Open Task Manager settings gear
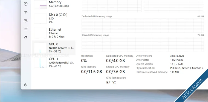Screen dimensions: 208x102 (26, 85)
